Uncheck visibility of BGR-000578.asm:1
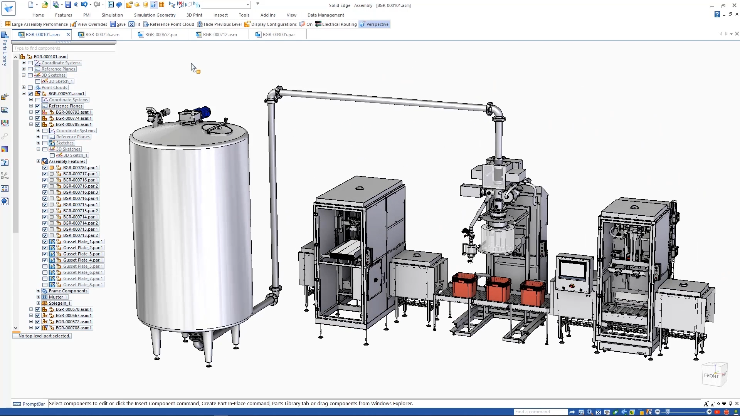Viewport: 740px width, 416px height. pyautogui.click(x=37, y=309)
